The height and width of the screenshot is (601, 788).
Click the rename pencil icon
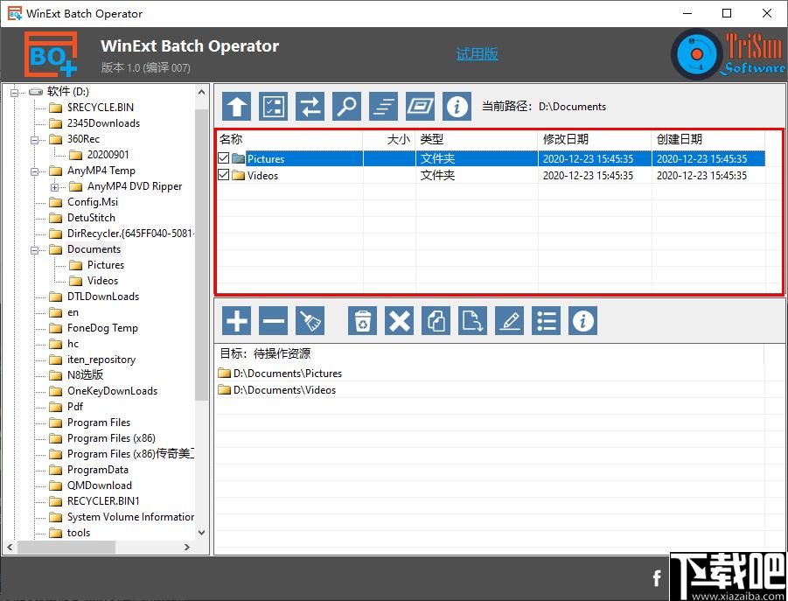510,320
